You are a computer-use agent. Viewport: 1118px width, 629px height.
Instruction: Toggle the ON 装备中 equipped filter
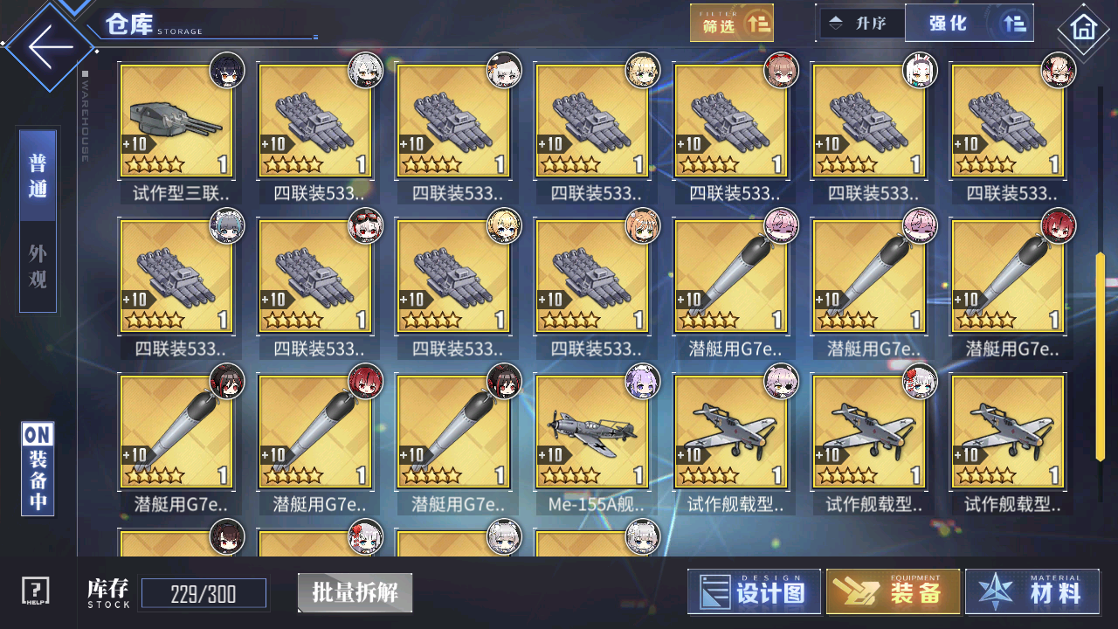pyautogui.click(x=38, y=468)
